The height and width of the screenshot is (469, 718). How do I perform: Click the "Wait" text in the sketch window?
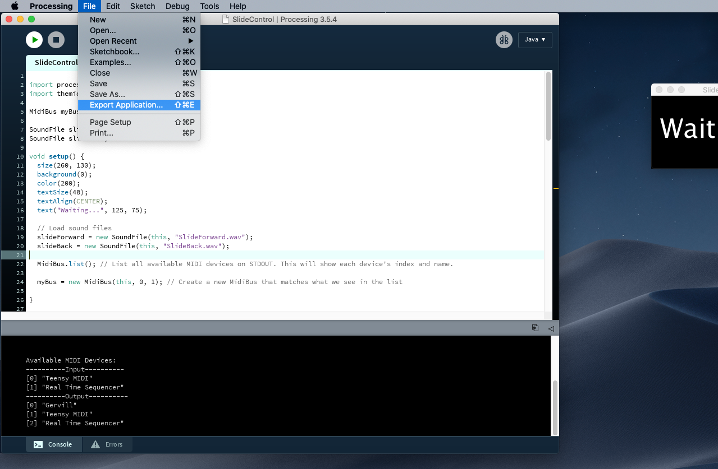pyautogui.click(x=688, y=128)
